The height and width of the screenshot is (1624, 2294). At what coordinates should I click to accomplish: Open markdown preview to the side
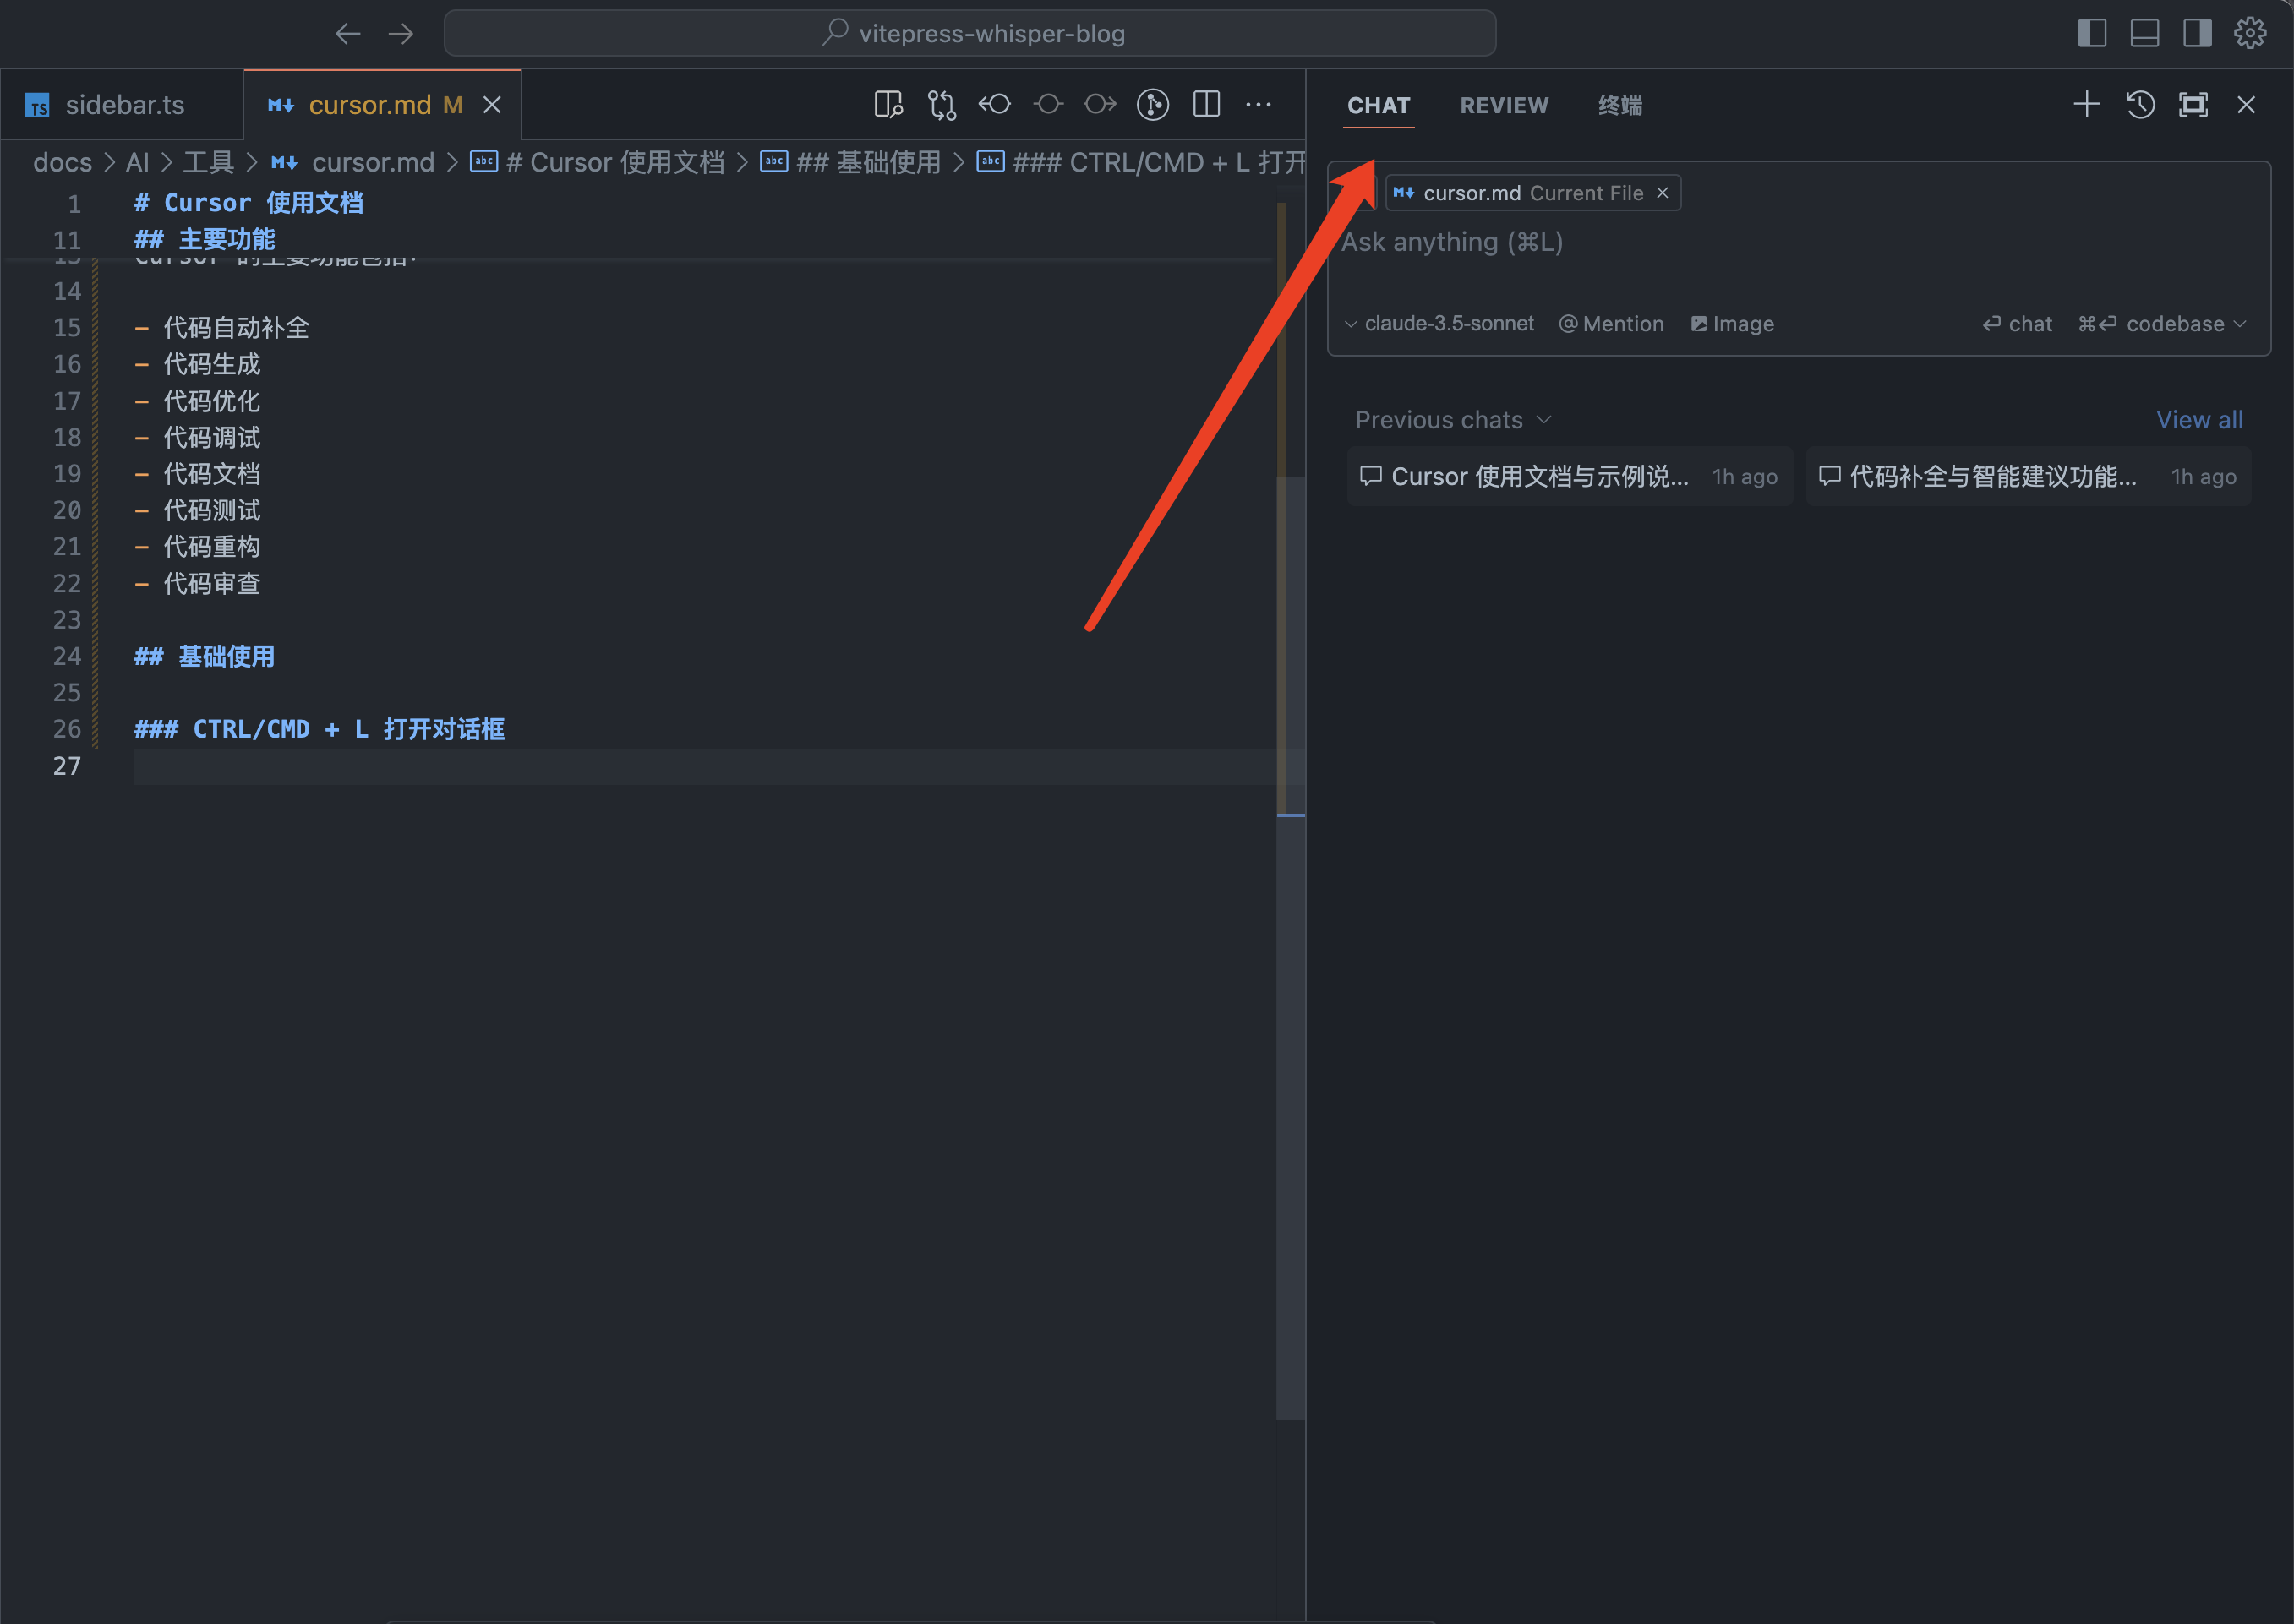tap(888, 105)
